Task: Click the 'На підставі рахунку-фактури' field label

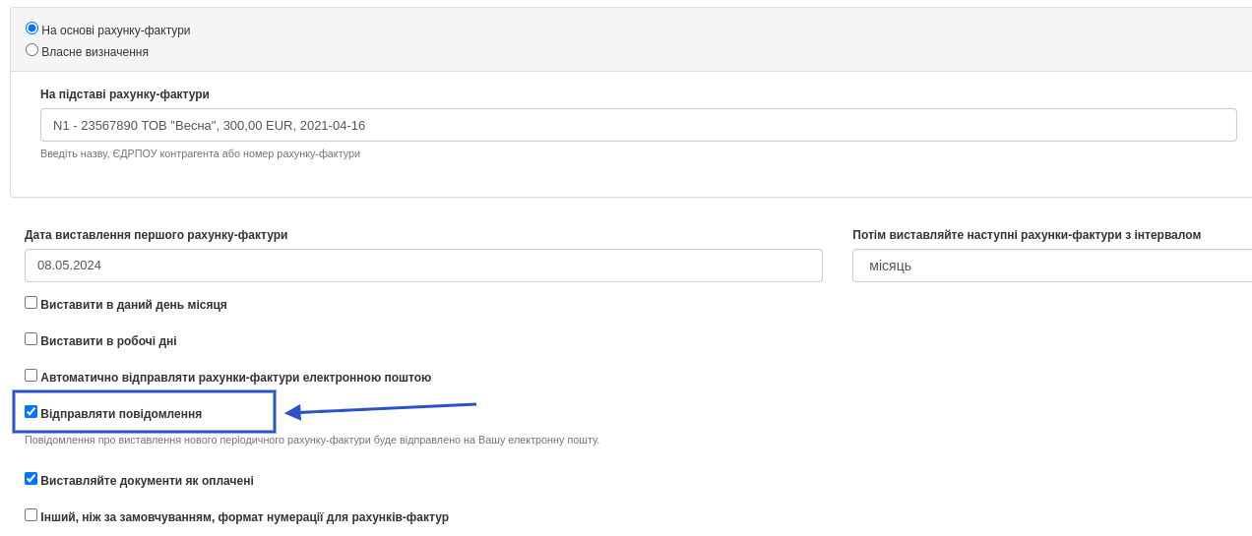Action: click(x=125, y=94)
